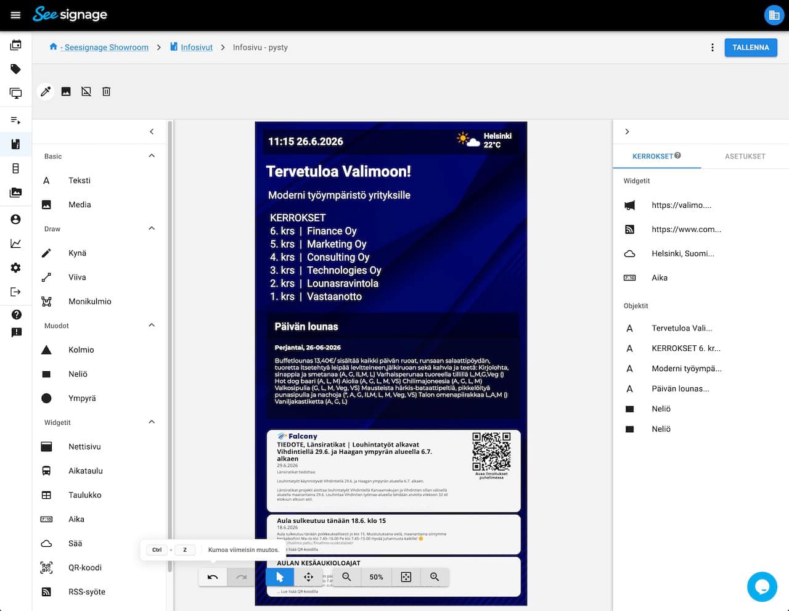Click the 50% zoom level
This screenshot has width=789, height=611.
click(377, 577)
